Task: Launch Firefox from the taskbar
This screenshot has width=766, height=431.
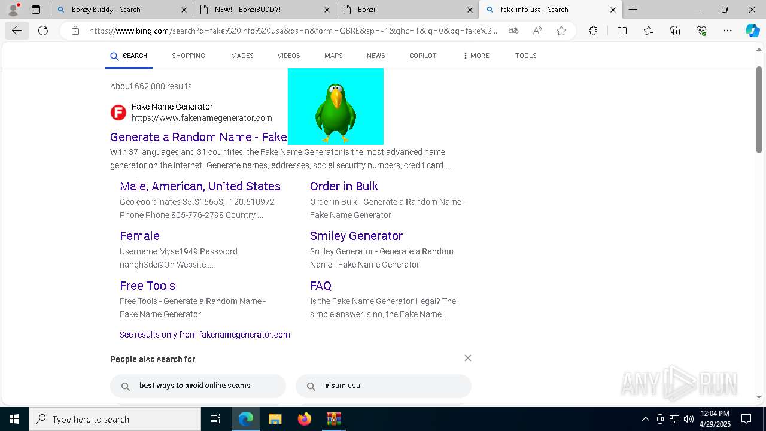Action: [305, 419]
